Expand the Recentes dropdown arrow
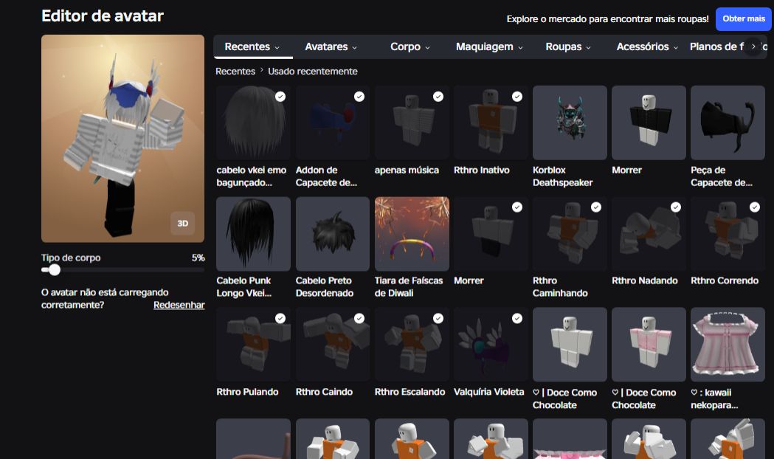 coord(277,48)
